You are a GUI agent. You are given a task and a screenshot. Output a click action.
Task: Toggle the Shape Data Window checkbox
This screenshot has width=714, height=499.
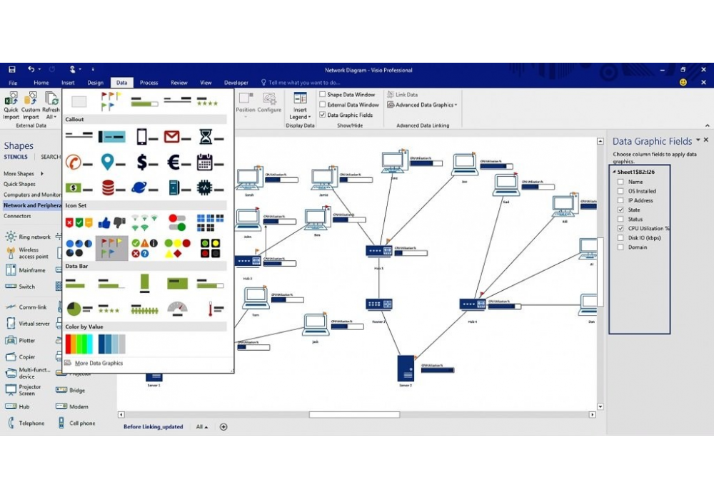[x=323, y=94]
